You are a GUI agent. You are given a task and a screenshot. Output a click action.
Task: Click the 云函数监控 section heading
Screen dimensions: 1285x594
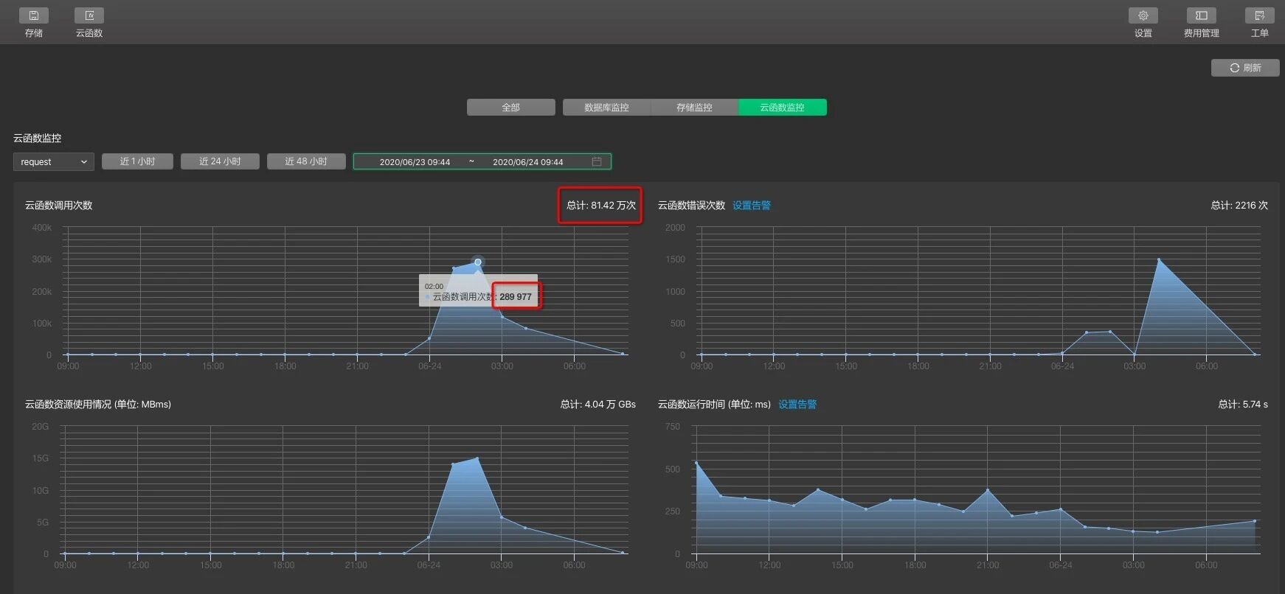(37, 139)
